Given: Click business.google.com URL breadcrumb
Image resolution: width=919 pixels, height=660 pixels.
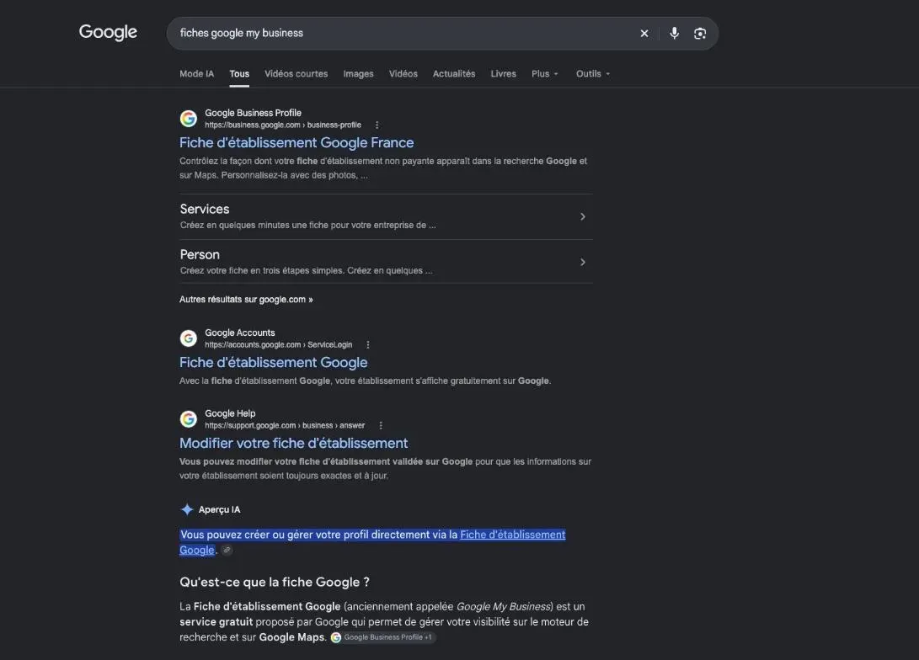Looking at the screenshot, I should (x=283, y=125).
